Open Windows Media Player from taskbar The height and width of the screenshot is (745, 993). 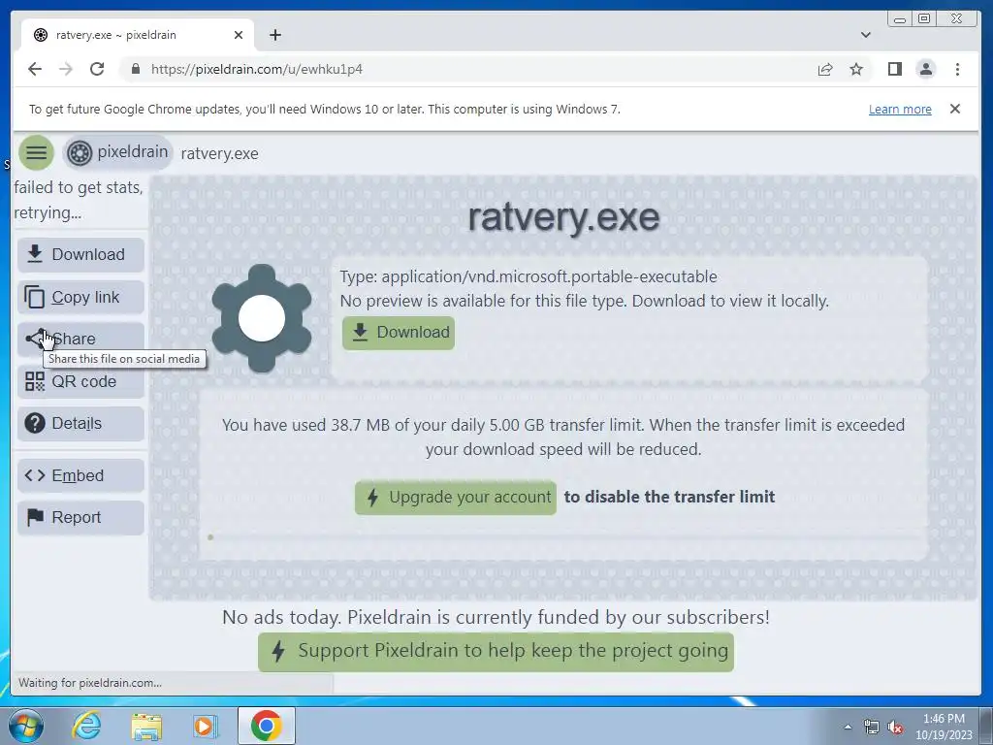[x=205, y=726]
